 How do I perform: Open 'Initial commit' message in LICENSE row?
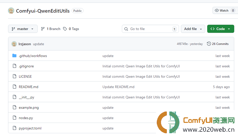point(141,76)
